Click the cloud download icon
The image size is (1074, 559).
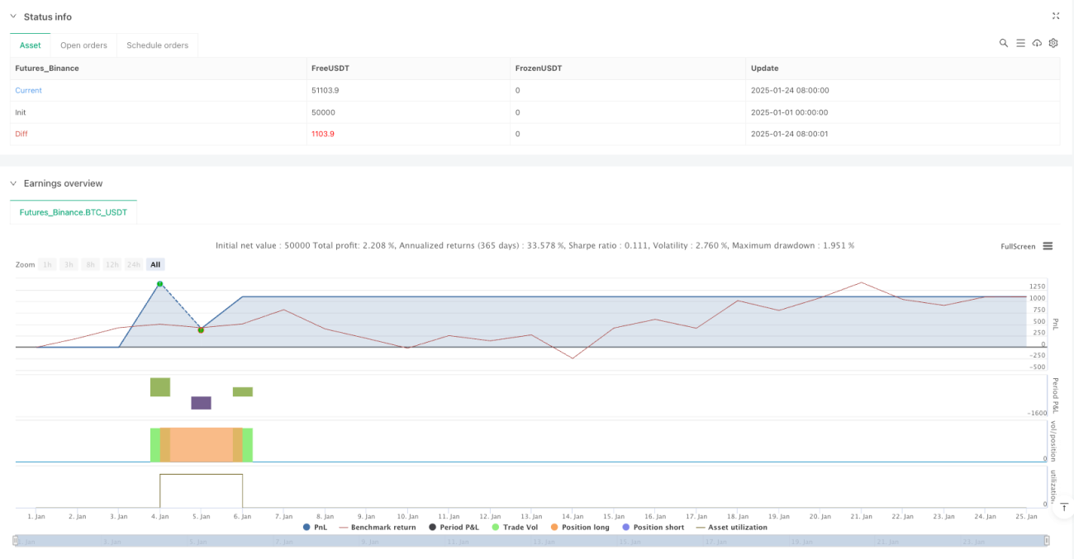1037,43
